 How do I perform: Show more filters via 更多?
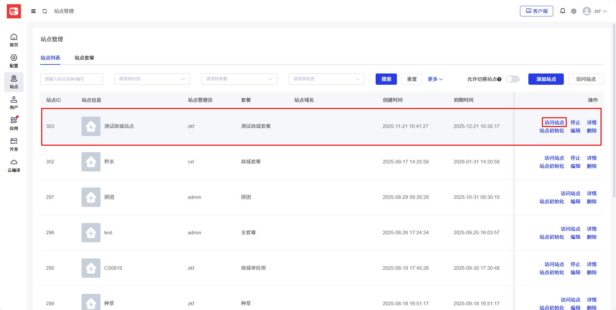point(435,79)
